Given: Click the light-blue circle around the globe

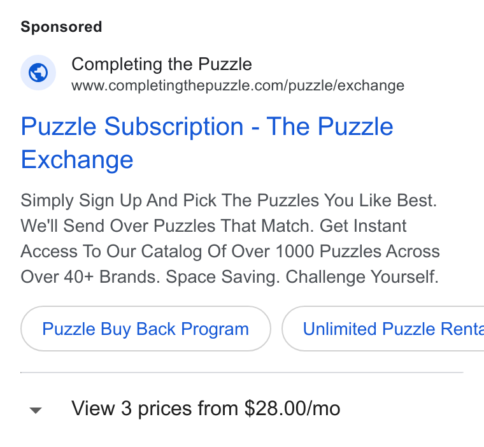Looking at the screenshot, I should pyautogui.click(x=38, y=73).
